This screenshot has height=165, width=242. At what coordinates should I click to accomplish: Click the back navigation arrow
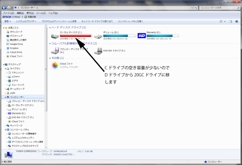[x=4, y=7]
